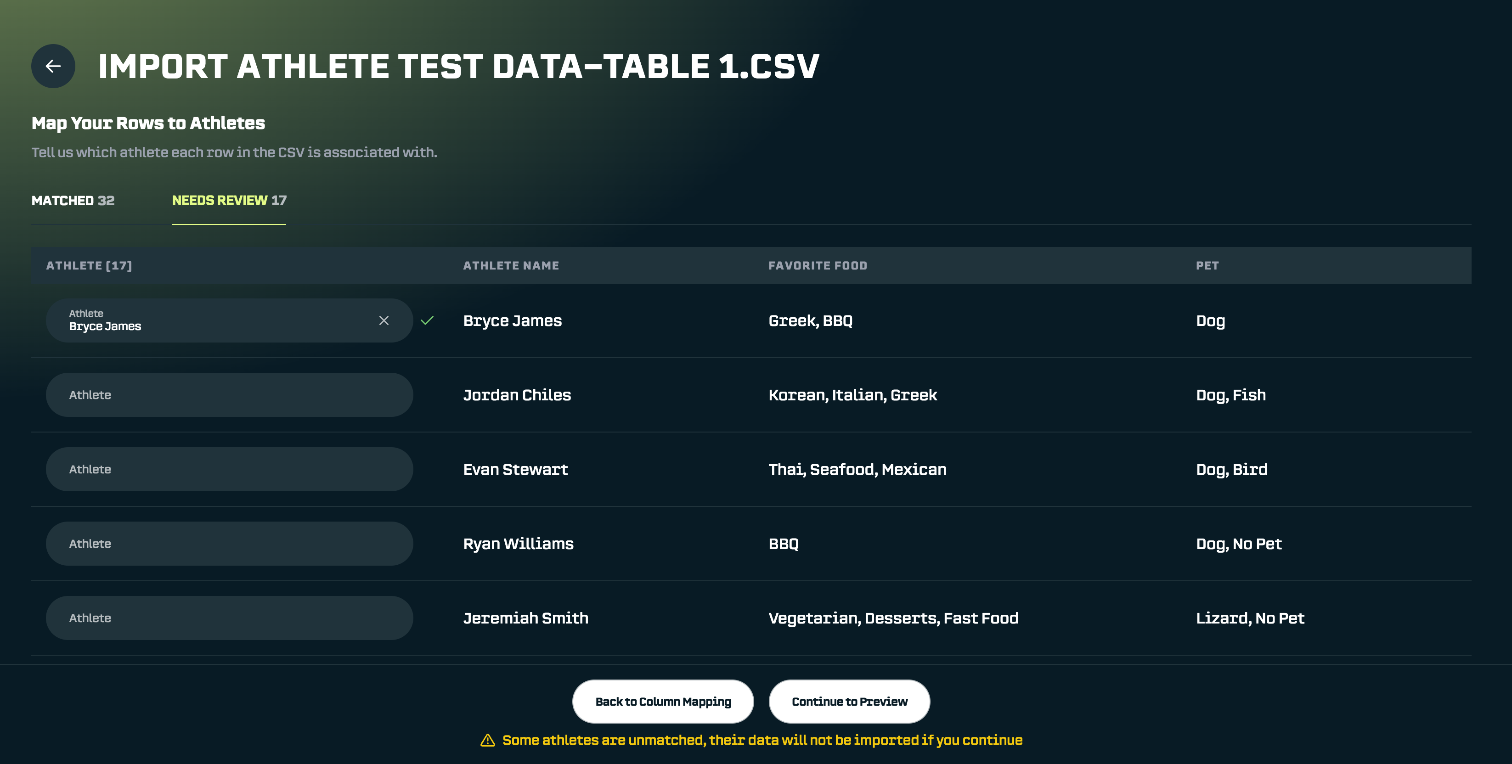Open athlete dropdown for Ryan Williams row
This screenshot has width=1512, height=764.
coord(230,544)
